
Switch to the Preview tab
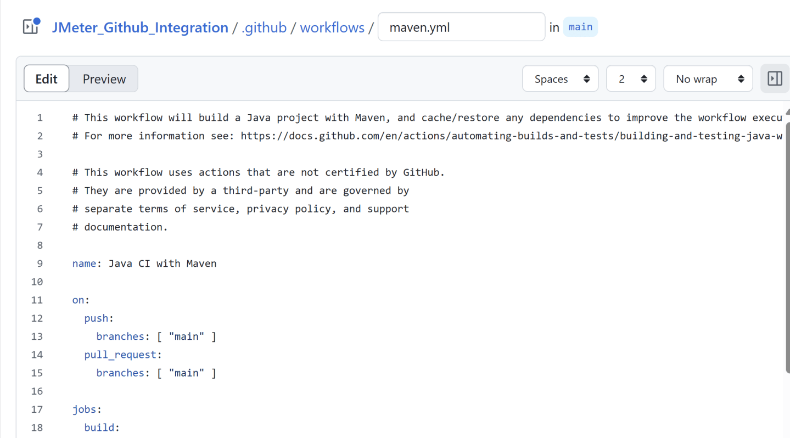(104, 79)
